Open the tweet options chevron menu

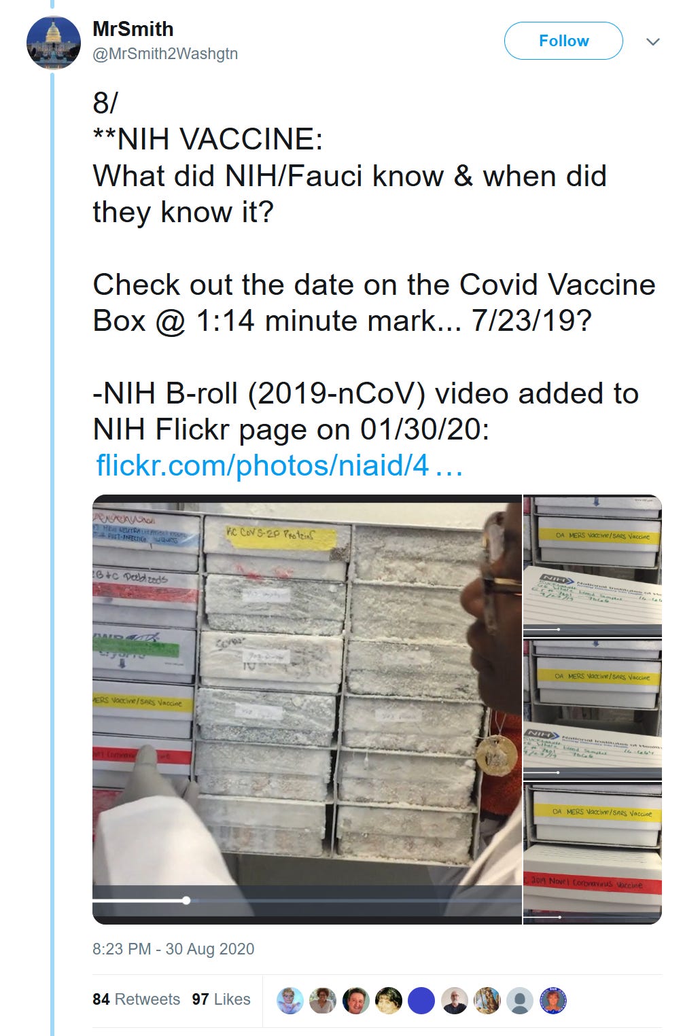pyautogui.click(x=653, y=41)
